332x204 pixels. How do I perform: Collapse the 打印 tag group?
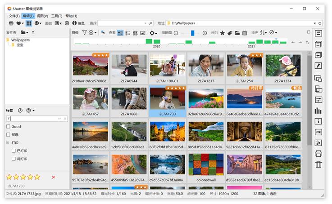pos(8,142)
